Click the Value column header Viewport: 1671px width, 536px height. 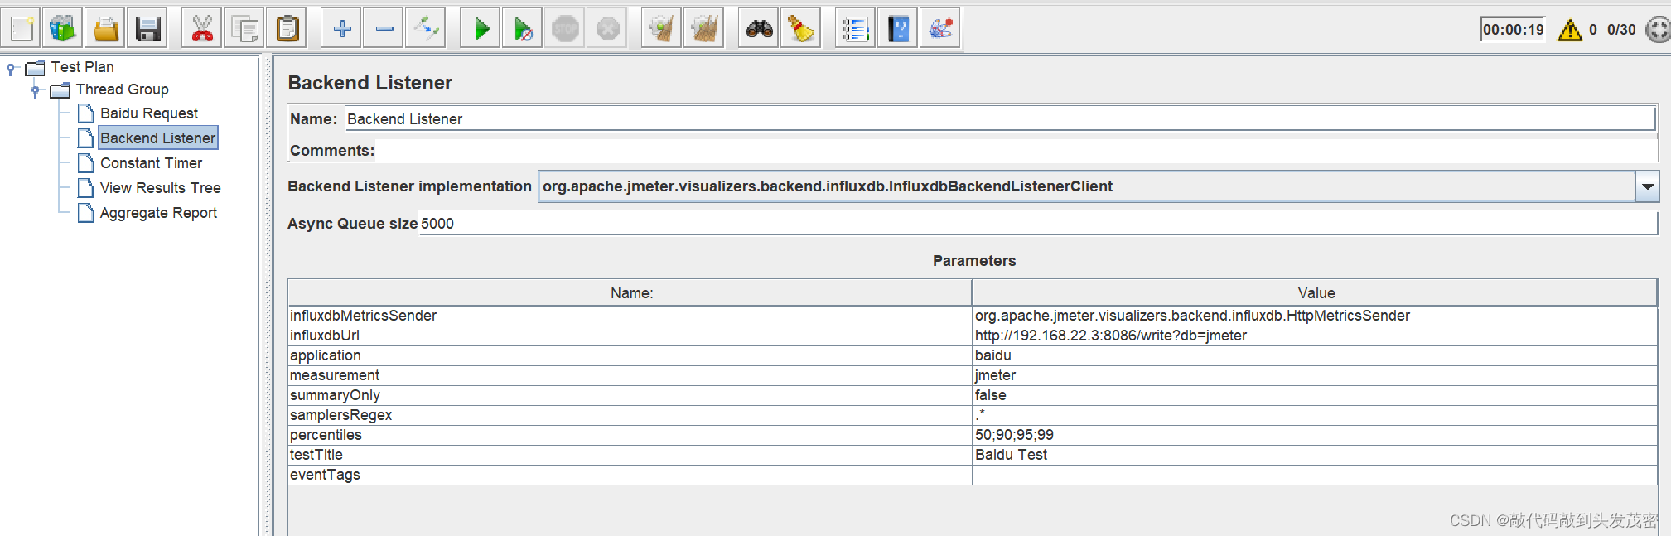1315,293
